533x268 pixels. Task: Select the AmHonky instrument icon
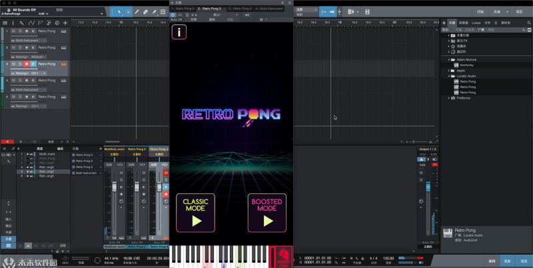pyautogui.click(x=457, y=65)
